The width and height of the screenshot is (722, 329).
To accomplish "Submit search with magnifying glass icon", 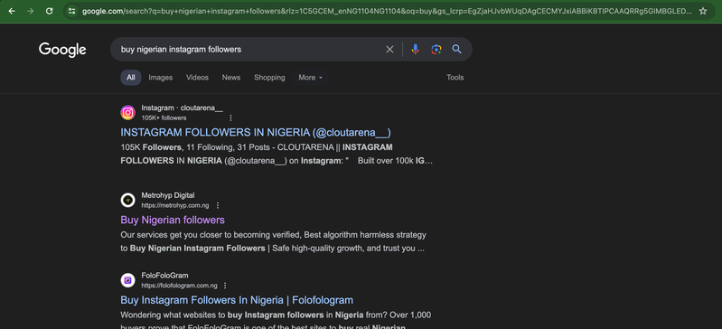I will coord(456,50).
